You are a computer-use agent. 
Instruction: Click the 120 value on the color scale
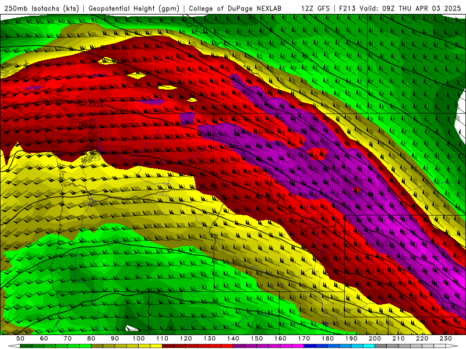pyautogui.click(x=186, y=339)
